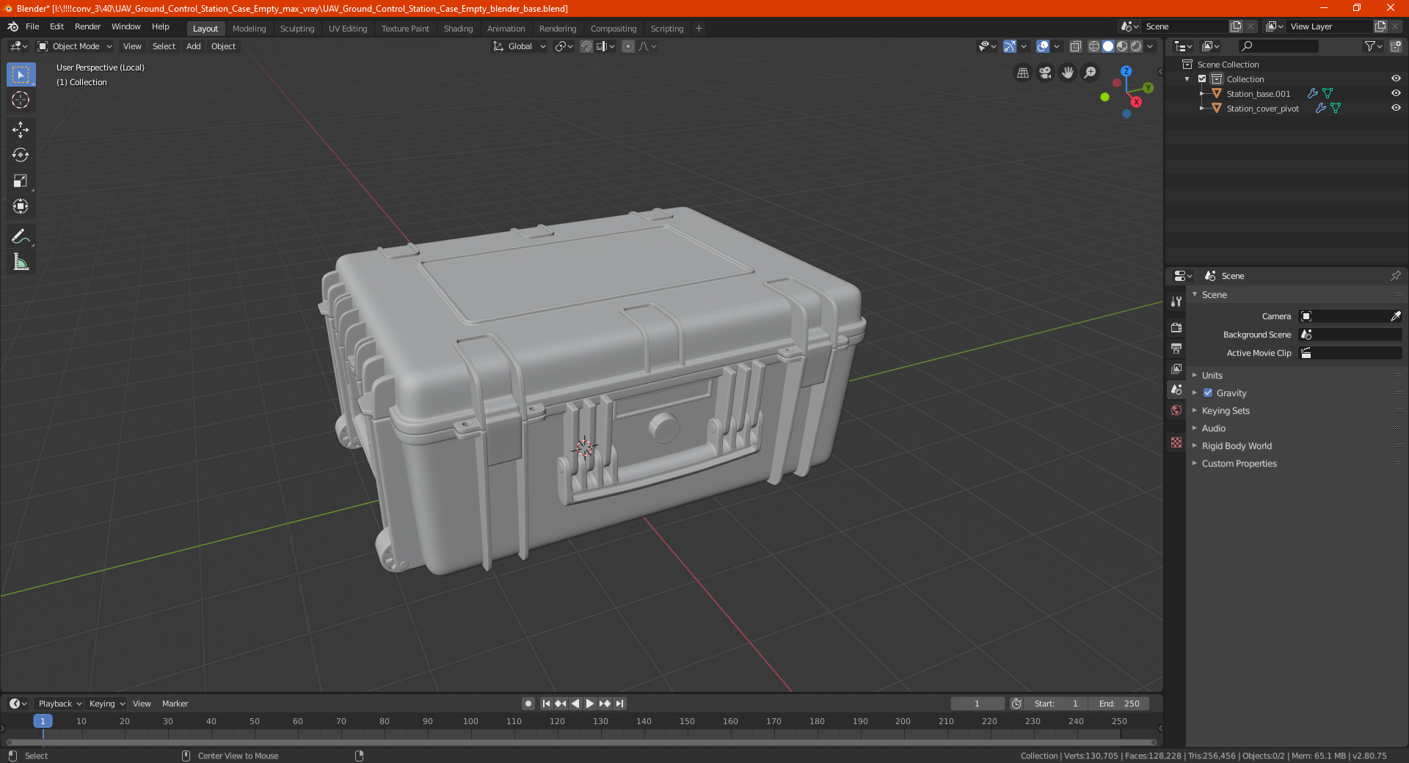Toggle X-ray display mode
The image size is (1409, 763).
tap(1075, 46)
